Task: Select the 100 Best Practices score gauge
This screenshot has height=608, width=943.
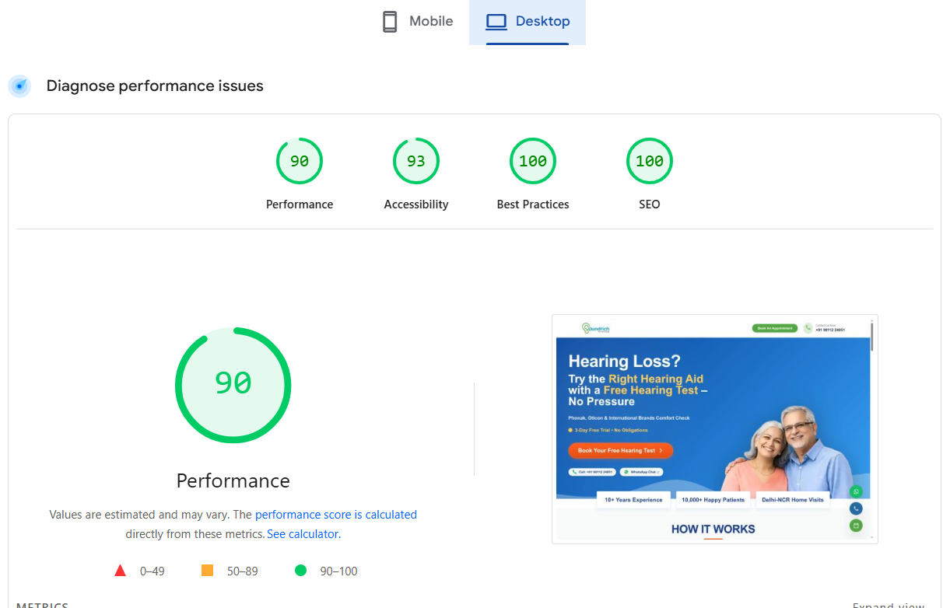Action: [x=533, y=161]
